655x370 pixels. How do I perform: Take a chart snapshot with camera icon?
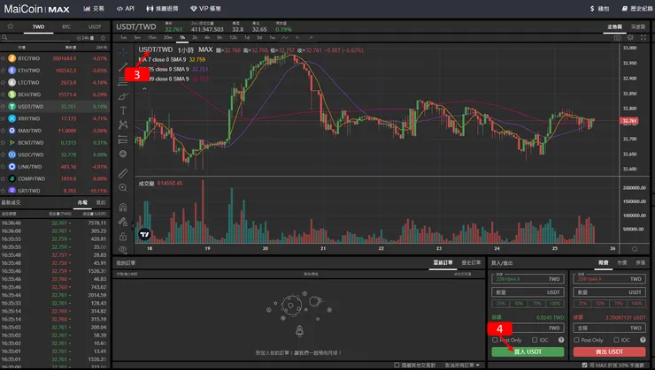618,37
